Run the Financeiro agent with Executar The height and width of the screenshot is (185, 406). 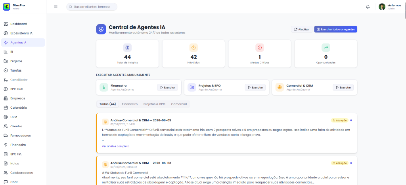tap(168, 87)
